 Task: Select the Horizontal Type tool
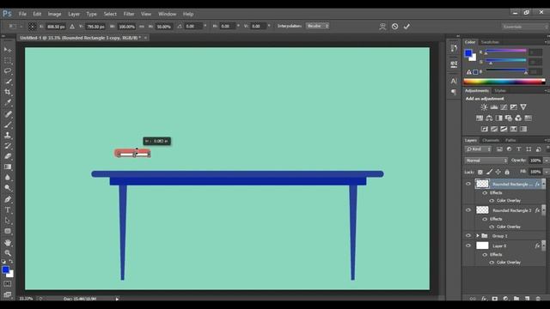(8, 209)
